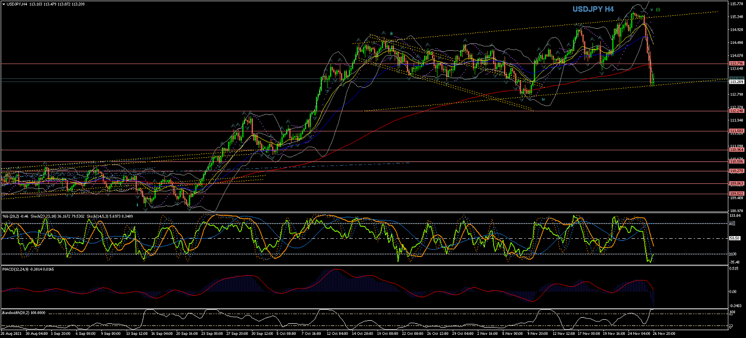Click the chart shift triangle beside USDJPY,H4
The image size is (746, 338).
[x=3, y=4]
